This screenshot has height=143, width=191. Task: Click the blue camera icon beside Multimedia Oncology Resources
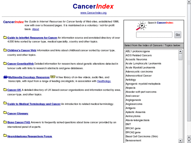pyautogui.click(x=6, y=77)
